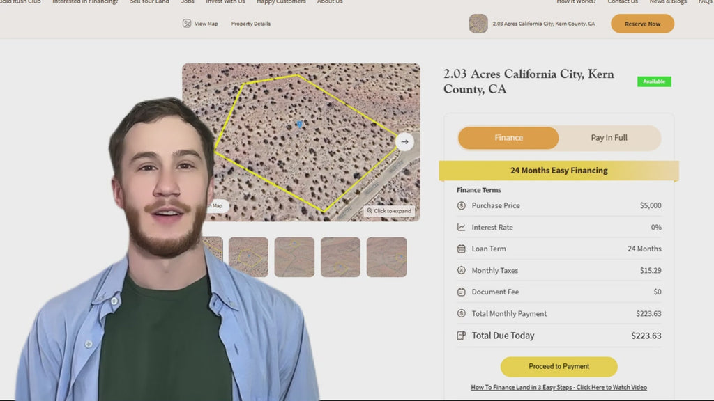Select the Finance payment option
This screenshot has width=714, height=401.
click(x=508, y=138)
